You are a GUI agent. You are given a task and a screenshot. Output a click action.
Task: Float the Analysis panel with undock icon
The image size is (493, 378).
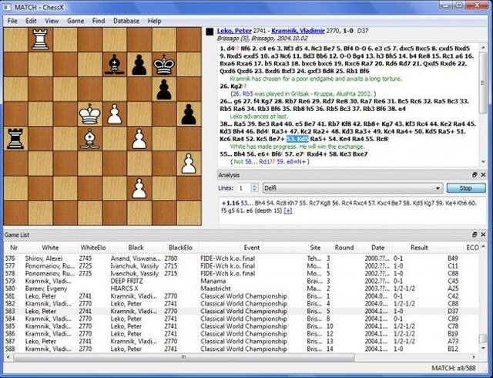(x=475, y=175)
